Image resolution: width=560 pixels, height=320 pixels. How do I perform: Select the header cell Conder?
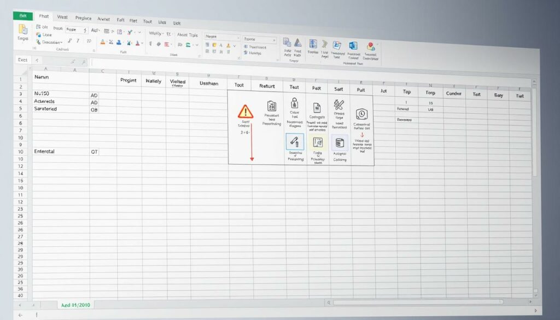pyautogui.click(x=453, y=94)
